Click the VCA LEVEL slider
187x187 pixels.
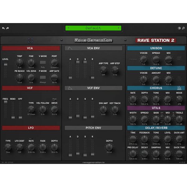[x=5, y=65]
